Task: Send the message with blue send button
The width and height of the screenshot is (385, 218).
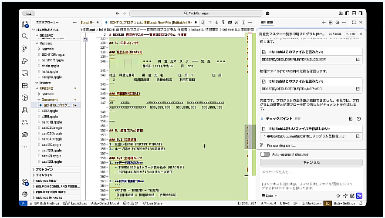Action: click(x=359, y=196)
